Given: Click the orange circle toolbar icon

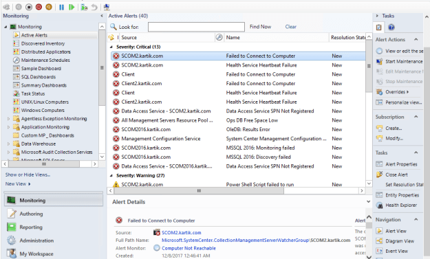Looking at the screenshot, I should tap(49, 7).
